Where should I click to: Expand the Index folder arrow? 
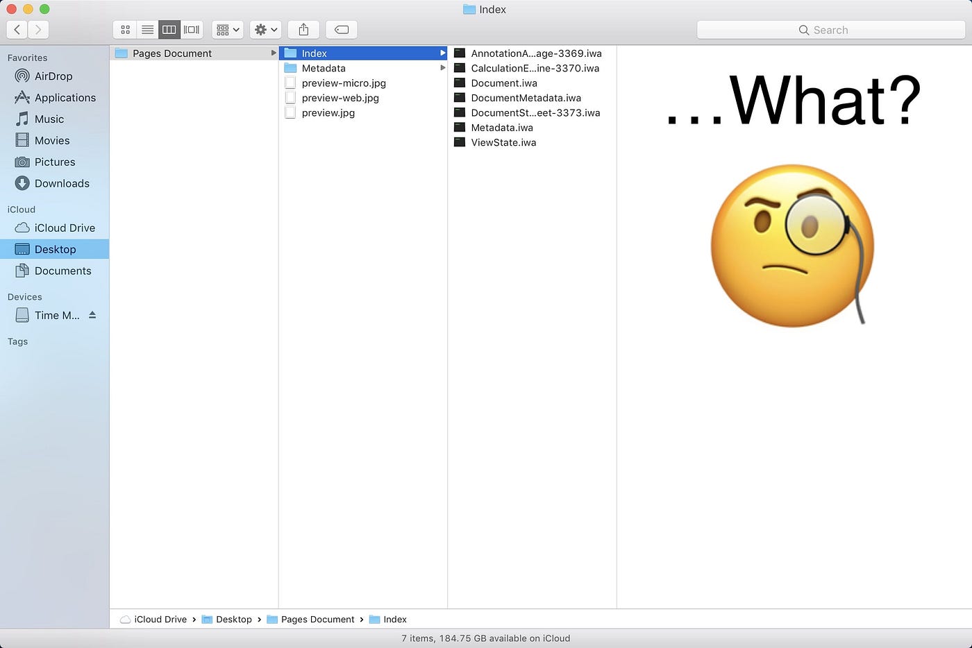[x=442, y=53]
